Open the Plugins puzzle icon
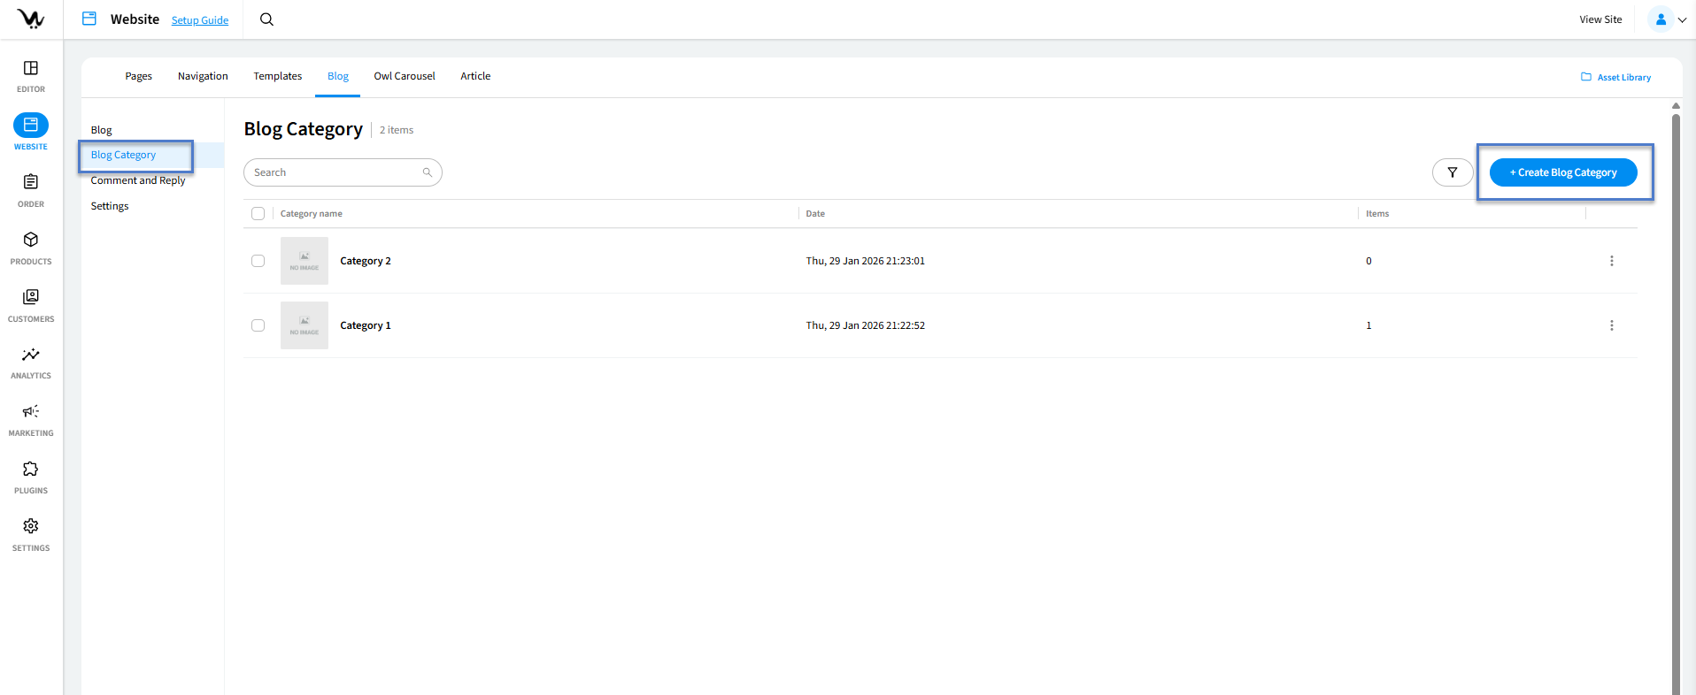The width and height of the screenshot is (1696, 695). point(31,470)
